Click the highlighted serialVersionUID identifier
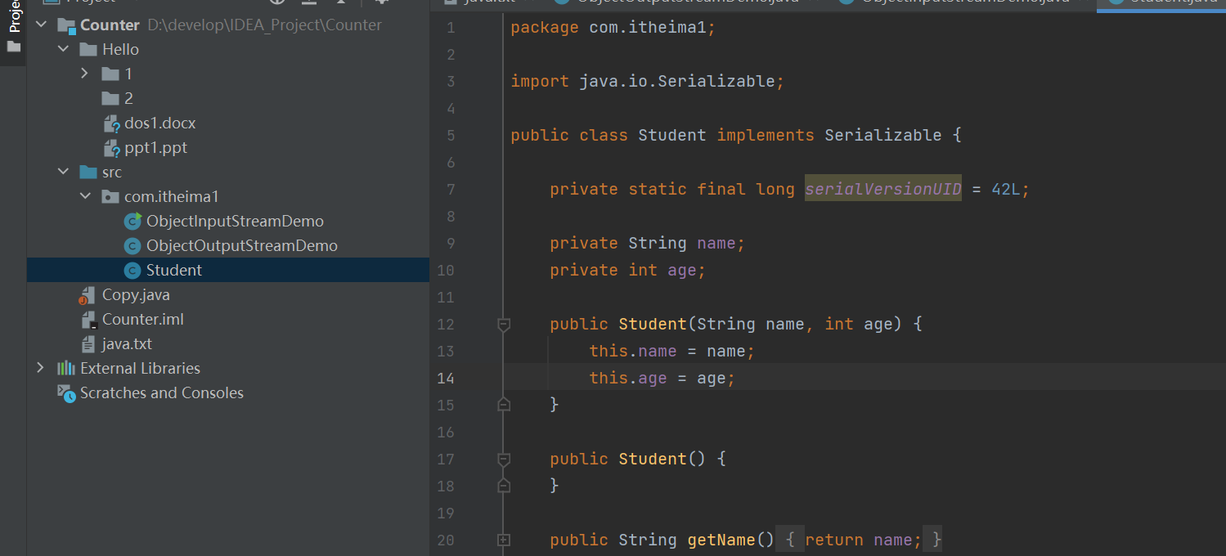This screenshot has height=556, width=1226. tap(883, 190)
